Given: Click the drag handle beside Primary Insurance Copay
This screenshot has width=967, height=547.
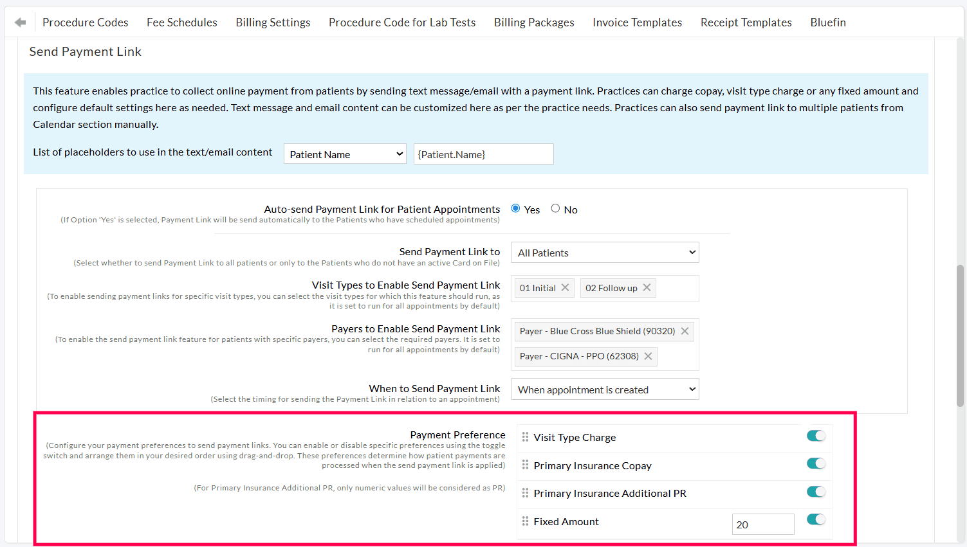Looking at the screenshot, I should (x=524, y=465).
